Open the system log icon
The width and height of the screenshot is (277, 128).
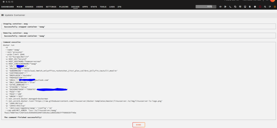pyautogui.click(x=250, y=7)
